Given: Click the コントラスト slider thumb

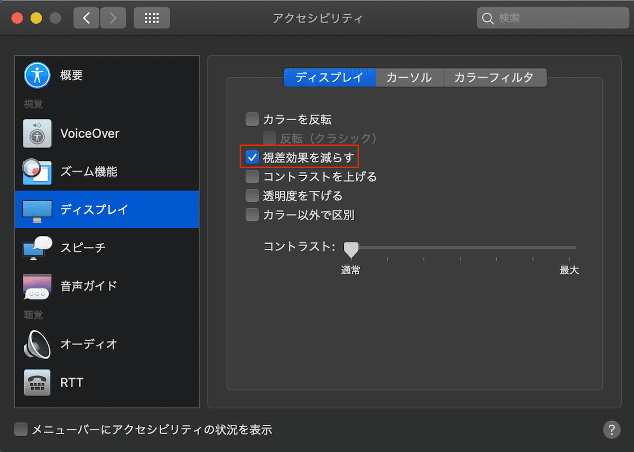Looking at the screenshot, I should 351,249.
